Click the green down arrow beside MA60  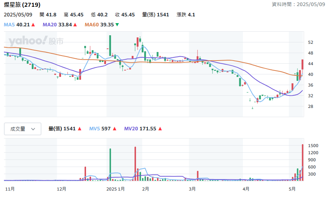pos(117,25)
